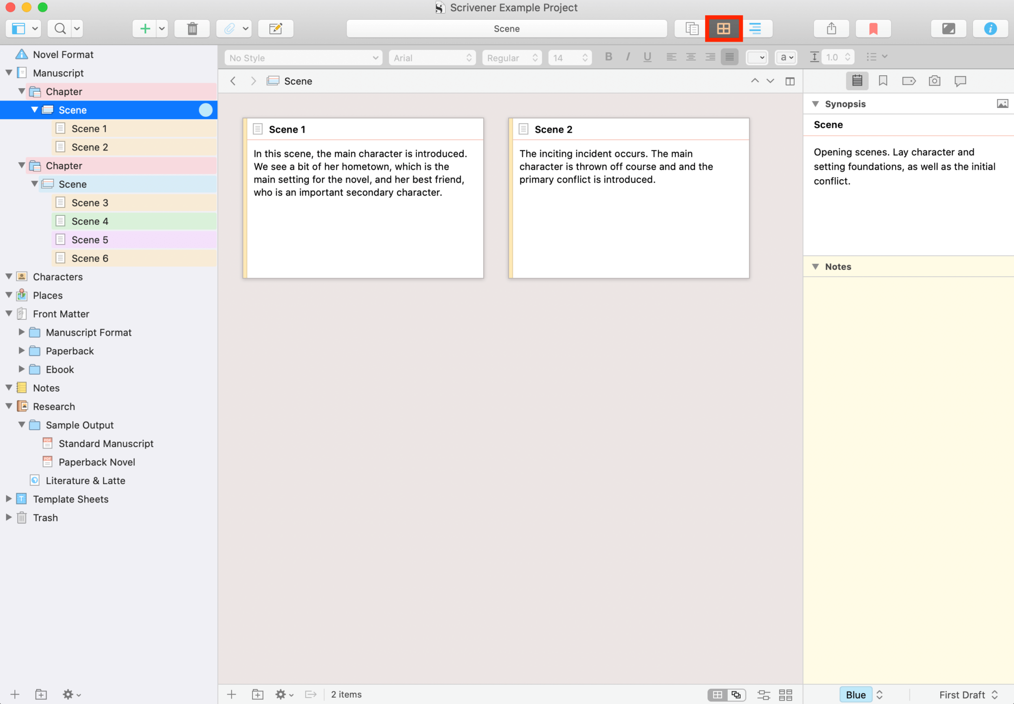Switch to single document view mode
The height and width of the screenshot is (704, 1014).
tap(691, 28)
